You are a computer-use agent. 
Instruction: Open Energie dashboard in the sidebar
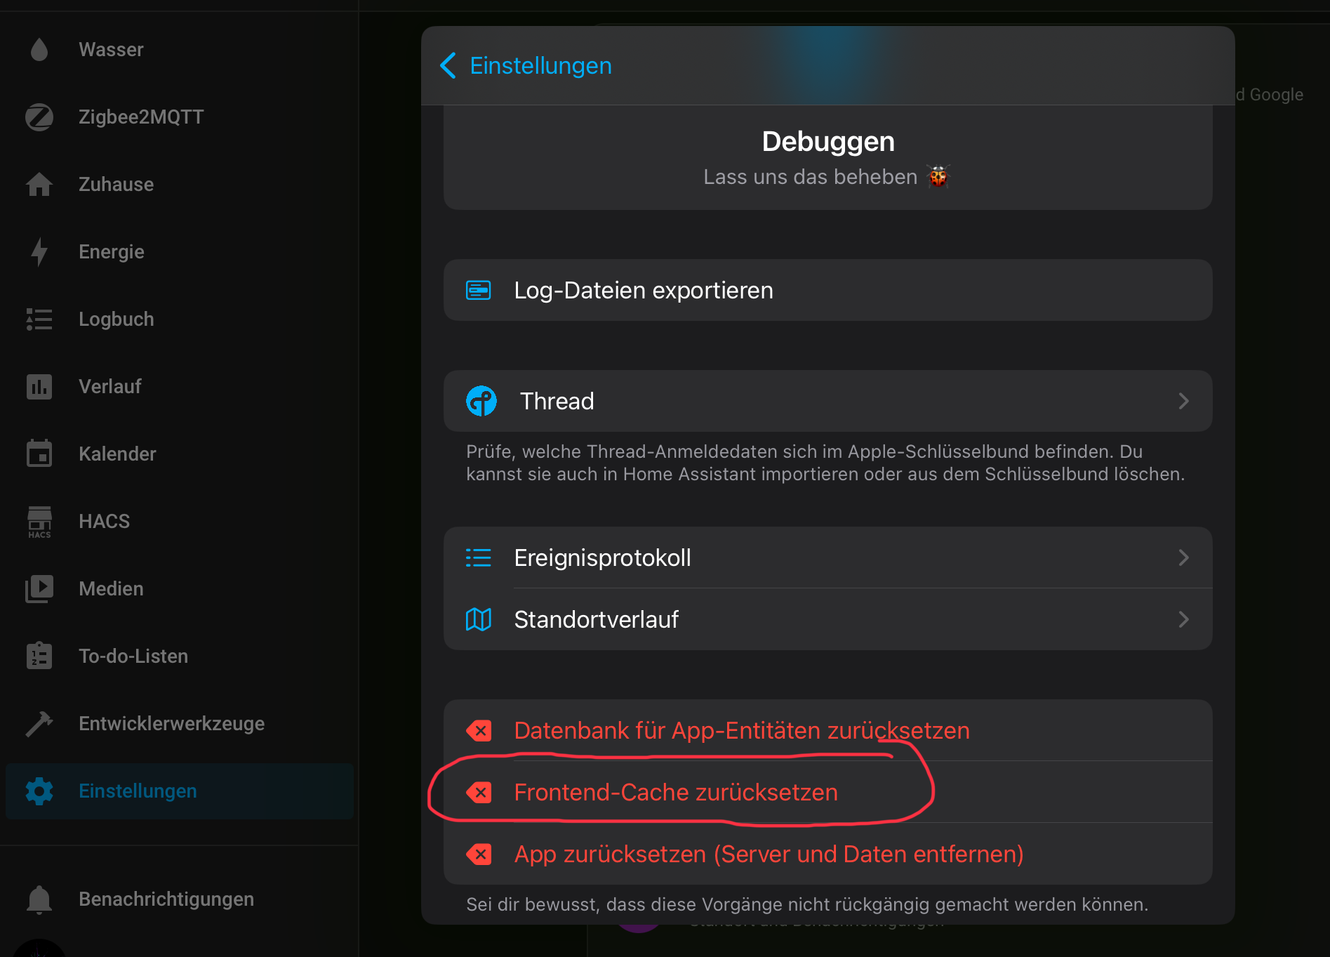click(179, 252)
